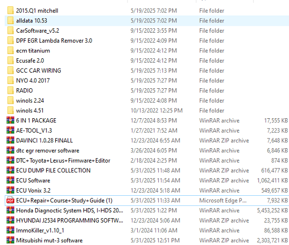Select the alldata 10.53 folder icon
This screenshot has width=289, height=245.
point(11,21)
